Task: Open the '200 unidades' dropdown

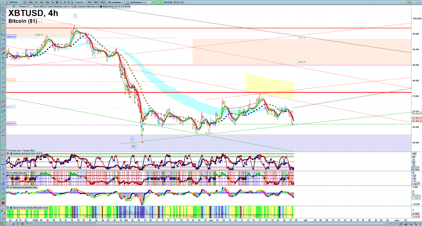Action: pos(116,2)
